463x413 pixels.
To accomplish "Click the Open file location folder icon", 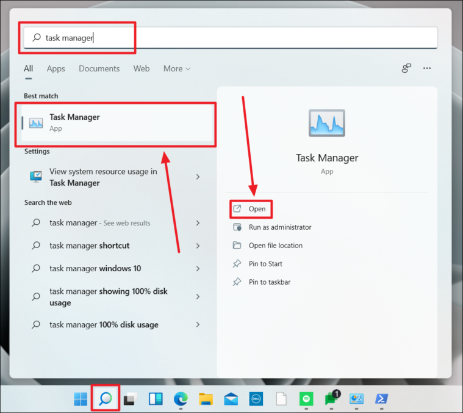I will pos(237,246).
